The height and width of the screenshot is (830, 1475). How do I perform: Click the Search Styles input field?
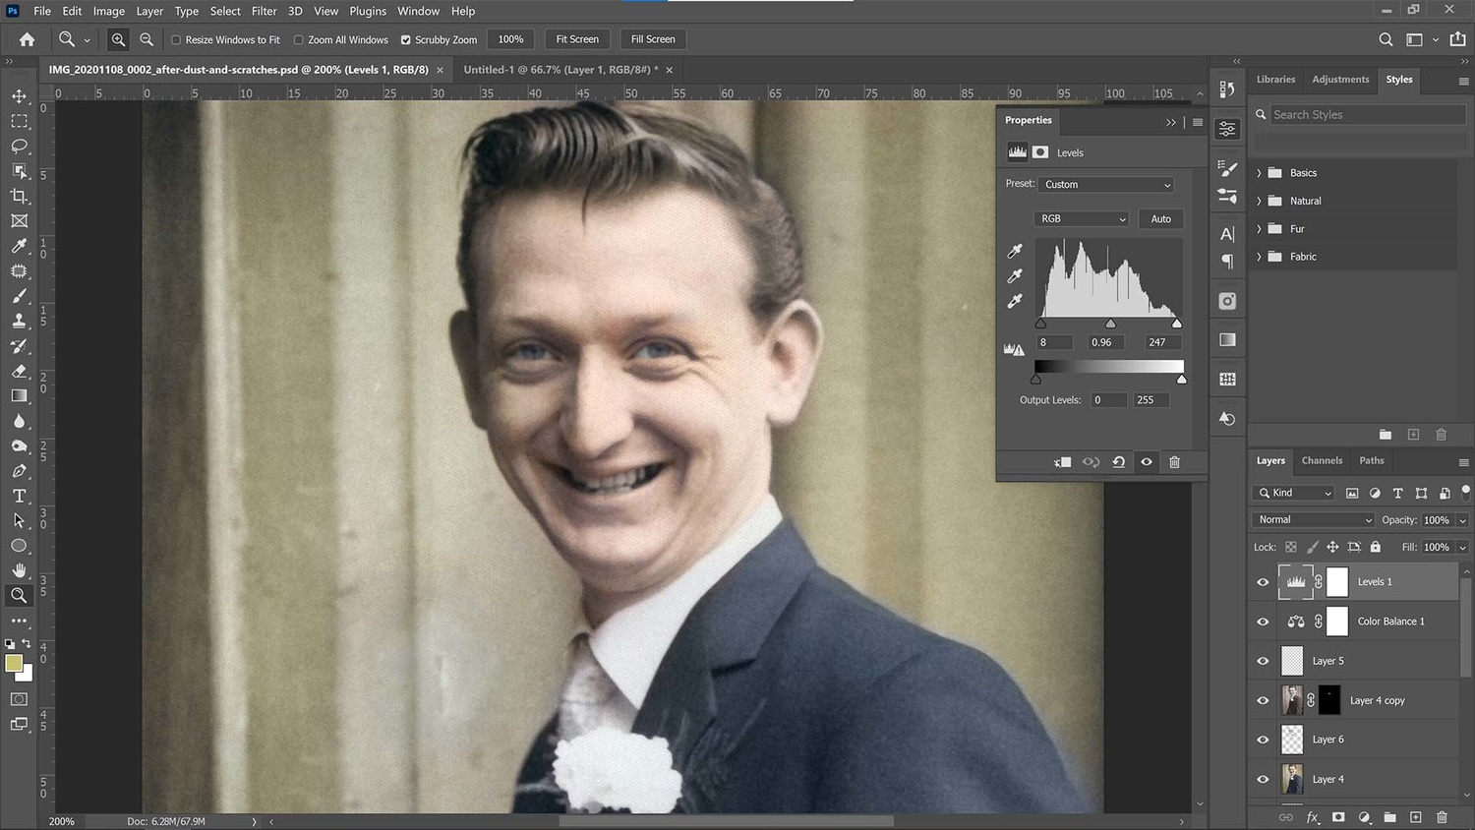pos(1367,114)
